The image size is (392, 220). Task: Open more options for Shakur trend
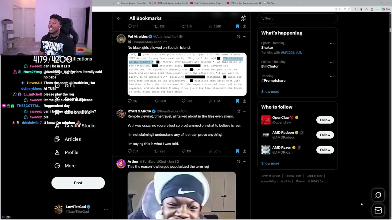tap(332, 43)
